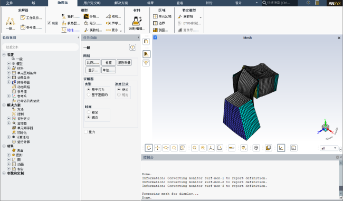Screen dimensions: 343x201
Task: Open the 辐射 radiation model
Action: (x=71, y=16)
